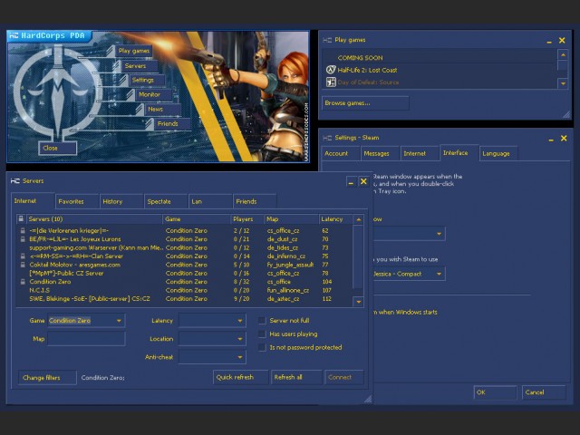This screenshot has height=435, width=580.
Task: Select the History tab in Servers
Action: tap(121, 201)
